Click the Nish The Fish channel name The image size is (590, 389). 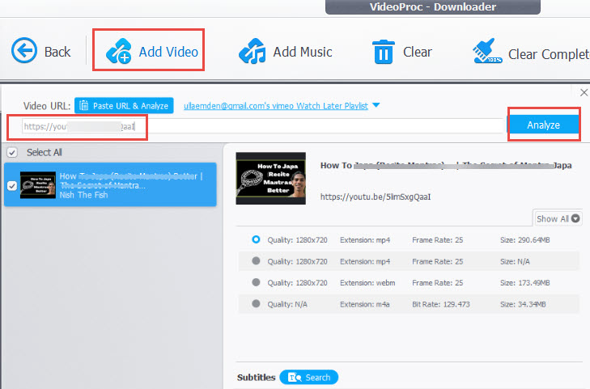click(x=83, y=195)
